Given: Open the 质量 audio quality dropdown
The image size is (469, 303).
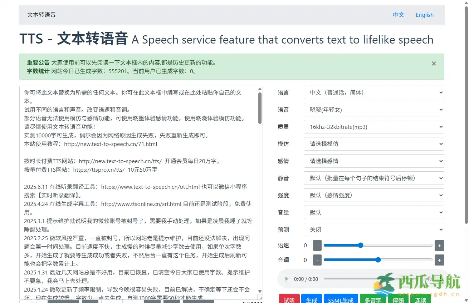Looking at the screenshot, I should 373,127.
